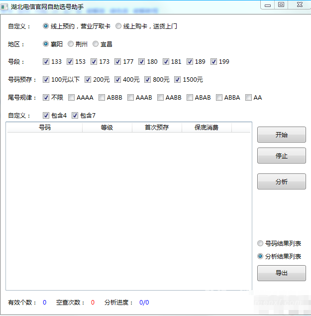Click the app icon in title bar
The height and width of the screenshot is (316, 311).
pyautogui.click(x=4, y=7)
